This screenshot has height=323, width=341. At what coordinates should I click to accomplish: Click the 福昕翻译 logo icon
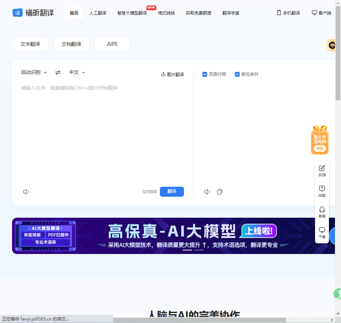pyautogui.click(x=17, y=13)
